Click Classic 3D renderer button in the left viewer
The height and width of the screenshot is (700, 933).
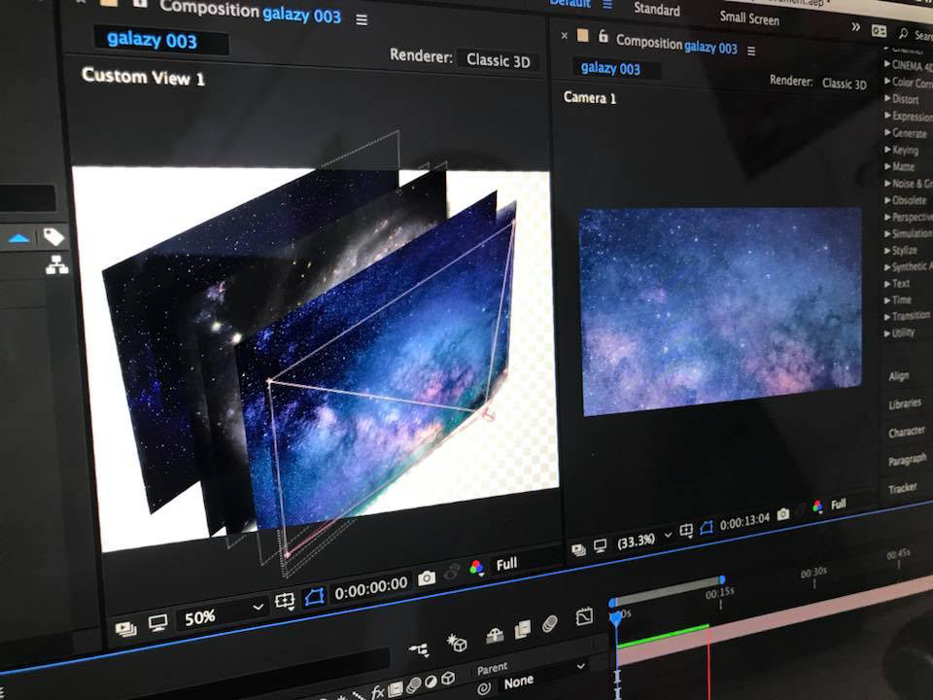499,60
